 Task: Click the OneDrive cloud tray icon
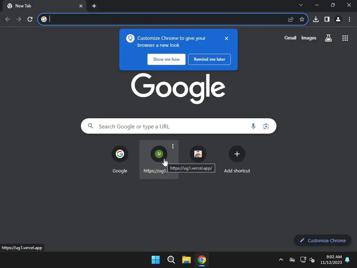tap(292, 260)
